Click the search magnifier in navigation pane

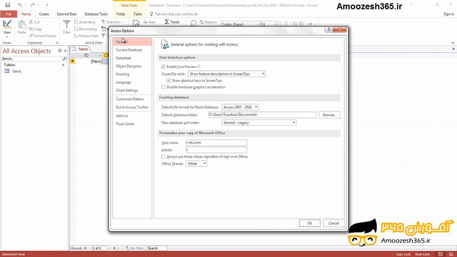pyautogui.click(x=64, y=59)
